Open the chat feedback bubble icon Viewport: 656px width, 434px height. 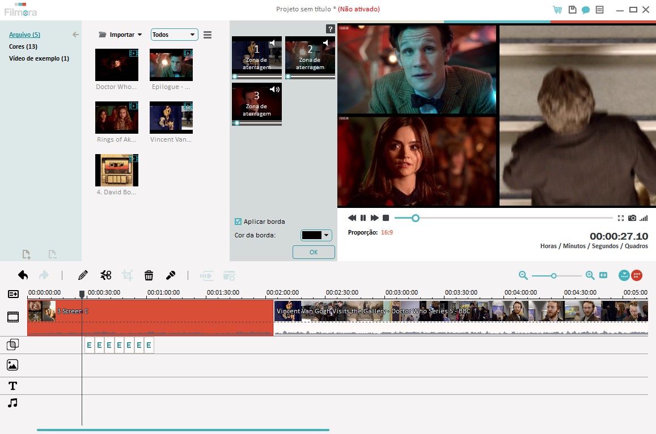[x=586, y=10]
